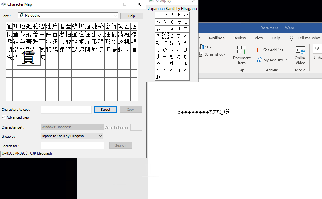This screenshot has height=199, width=322.
Task: Click the Copy button
Action: (131, 110)
